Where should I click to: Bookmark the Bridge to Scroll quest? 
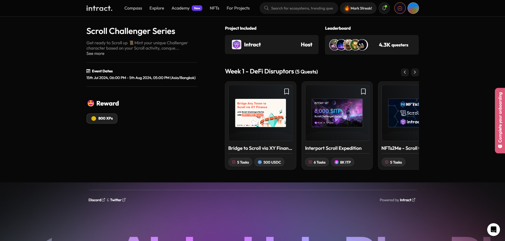pos(286,91)
